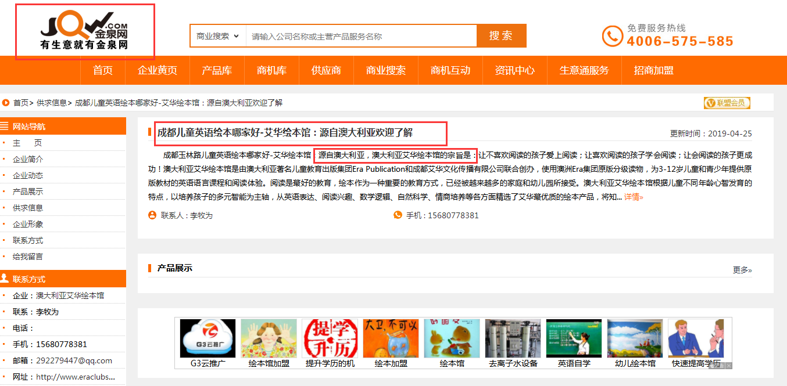Click the 网站导航 list icon
Image resolution: width=787 pixels, height=386 pixels.
tap(5, 126)
